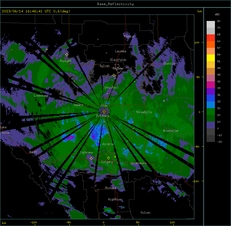Click the Sundre city label
The image size is (231, 226).
click(x=78, y=105)
